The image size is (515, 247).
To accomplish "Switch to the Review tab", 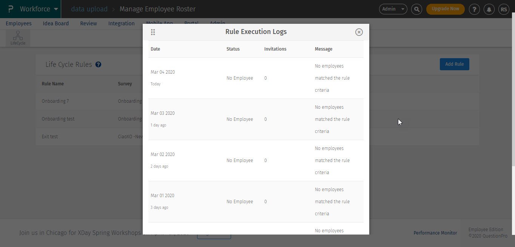I will pyautogui.click(x=88, y=23).
